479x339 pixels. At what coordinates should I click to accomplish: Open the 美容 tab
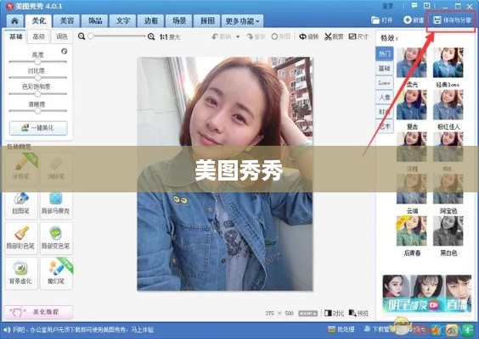(66, 20)
